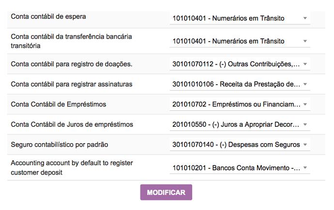334x210 pixels.
Task: Open the Juros de empréstimos account dropdown
Action: click(240, 124)
